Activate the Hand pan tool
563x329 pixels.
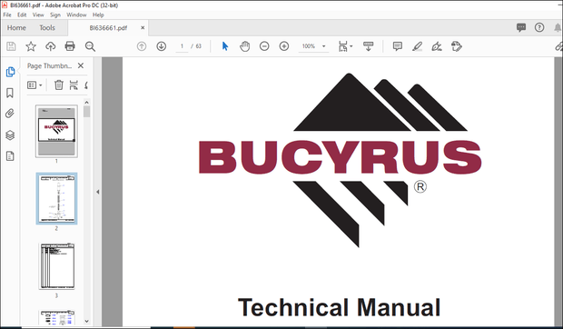(245, 46)
